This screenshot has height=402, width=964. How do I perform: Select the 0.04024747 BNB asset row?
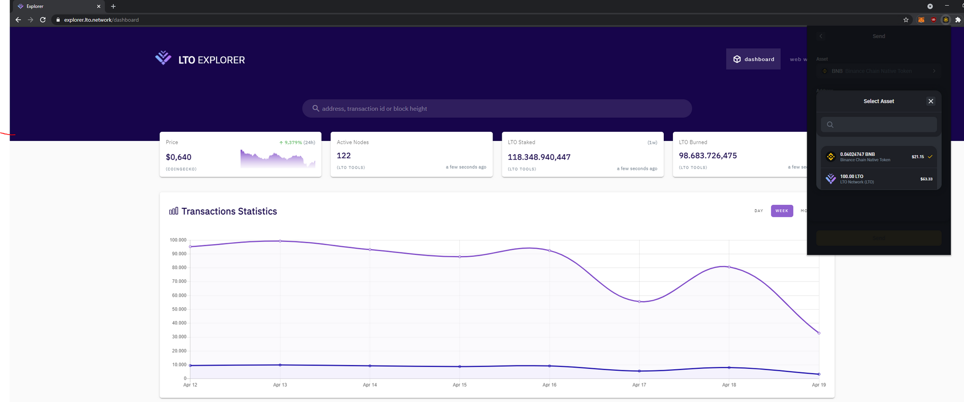(879, 157)
